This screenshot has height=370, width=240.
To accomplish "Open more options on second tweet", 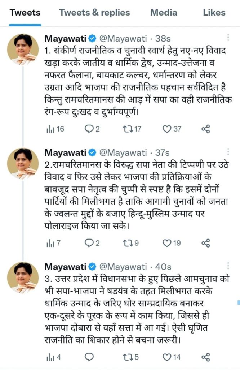I will click(228, 152).
